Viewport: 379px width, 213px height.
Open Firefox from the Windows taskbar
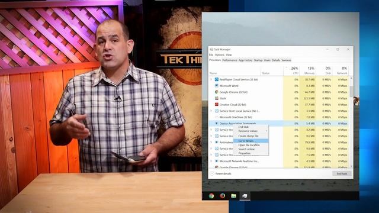coord(223,196)
